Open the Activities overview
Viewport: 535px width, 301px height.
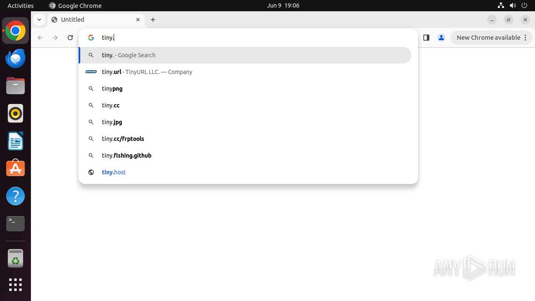pyautogui.click(x=20, y=5)
